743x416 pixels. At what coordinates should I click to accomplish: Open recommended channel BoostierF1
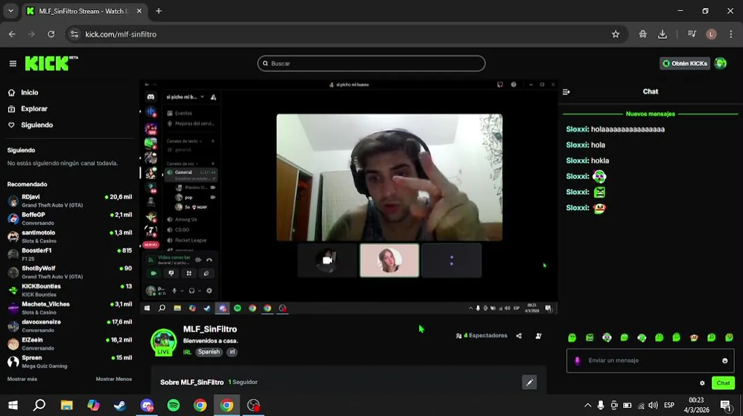point(69,254)
